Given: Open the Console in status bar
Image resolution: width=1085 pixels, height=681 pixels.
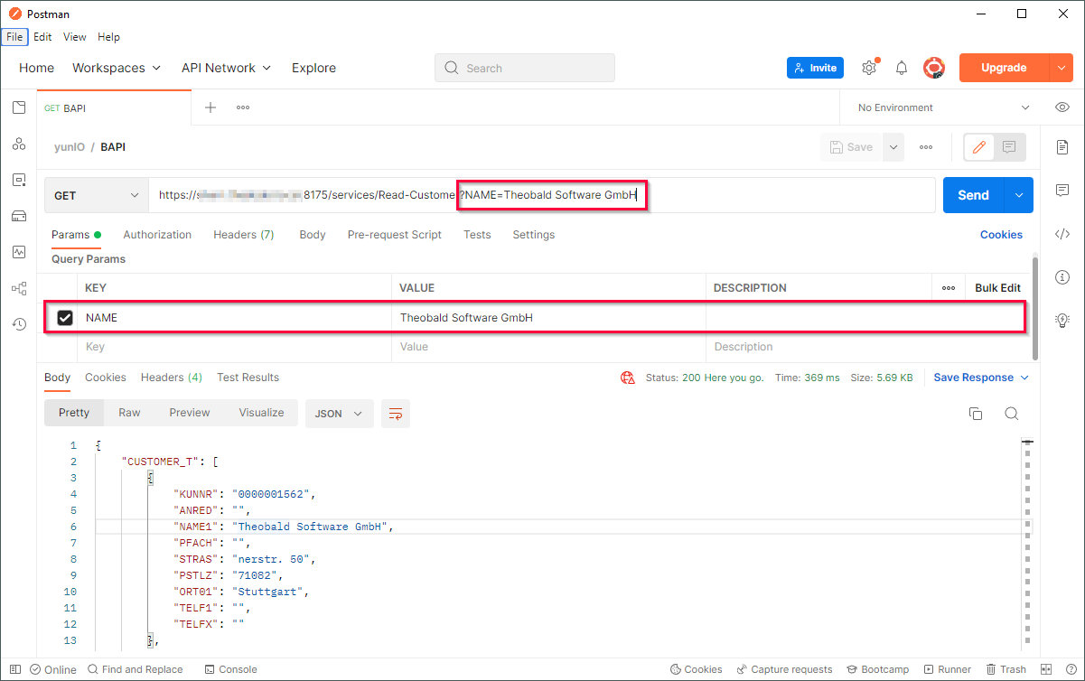Looking at the screenshot, I should [230, 669].
